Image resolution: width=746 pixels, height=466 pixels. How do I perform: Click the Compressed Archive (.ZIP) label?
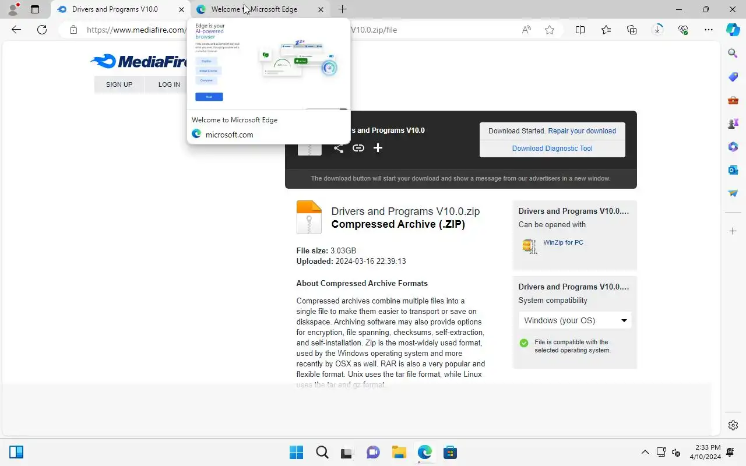pyautogui.click(x=398, y=224)
